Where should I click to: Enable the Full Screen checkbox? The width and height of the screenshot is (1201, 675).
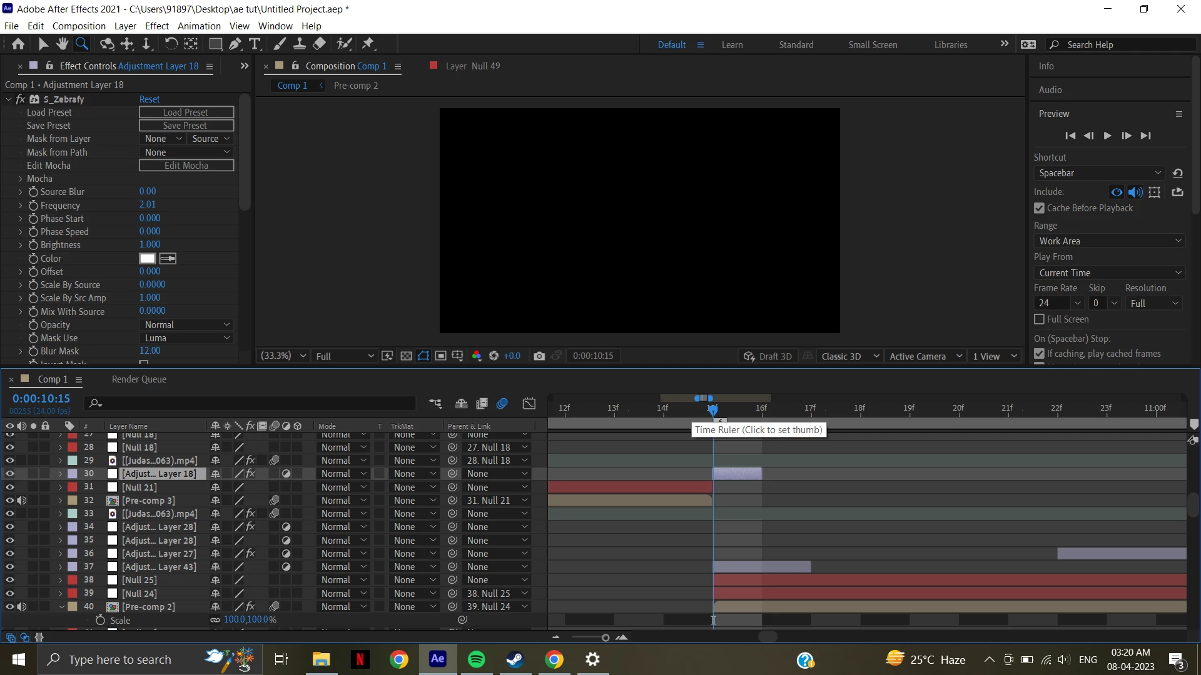pyautogui.click(x=1039, y=319)
